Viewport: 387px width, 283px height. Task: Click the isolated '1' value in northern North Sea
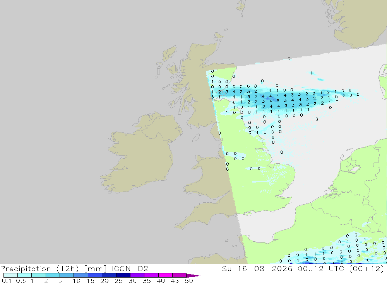tap(312, 73)
